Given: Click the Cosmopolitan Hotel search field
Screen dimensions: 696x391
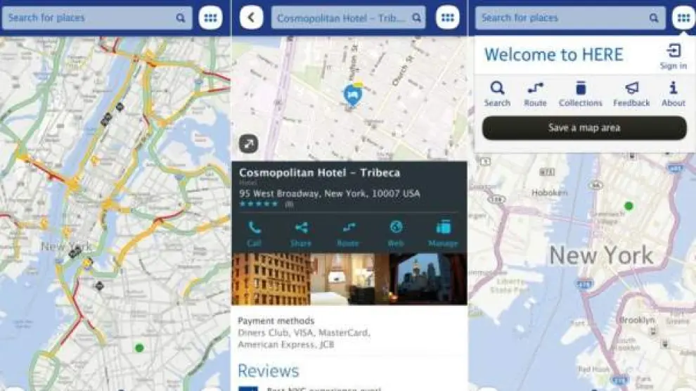Looking at the screenshot, I should point(342,18).
